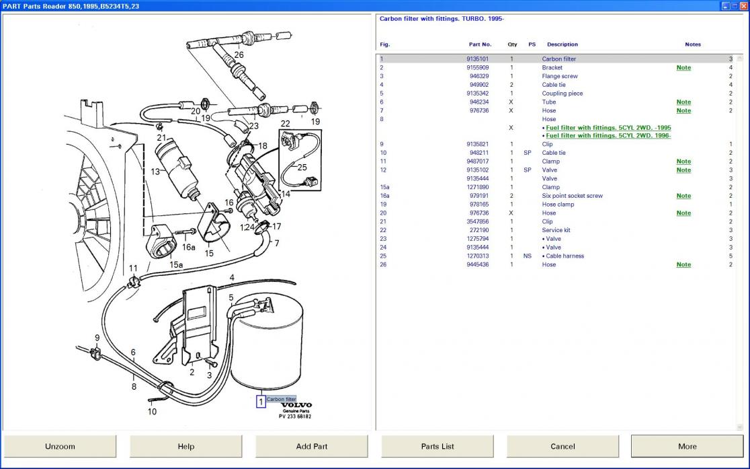Click the More button

tap(687, 446)
